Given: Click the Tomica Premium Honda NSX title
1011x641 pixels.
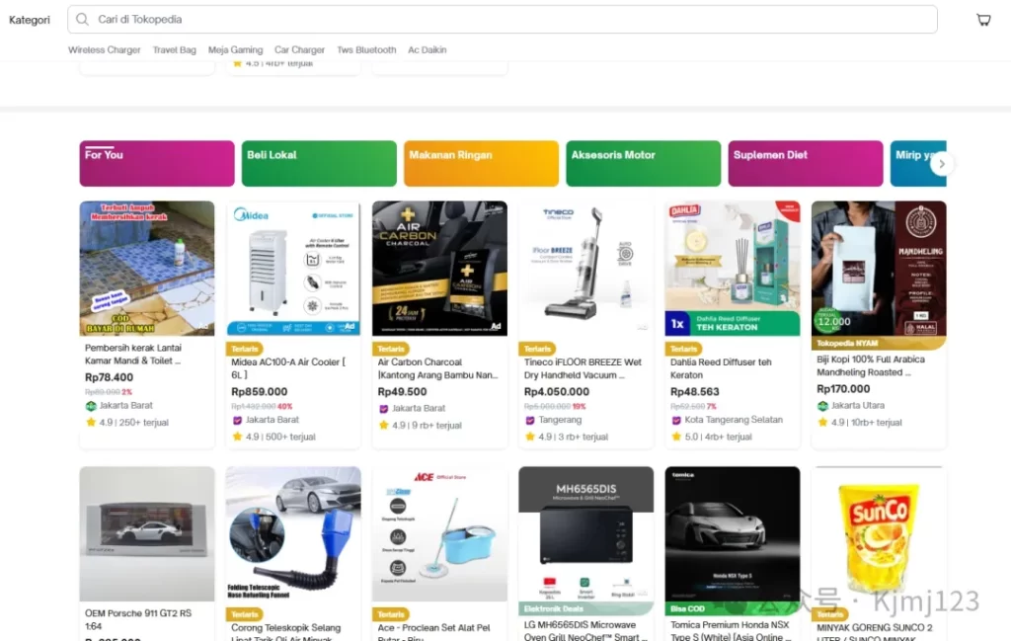Looking at the screenshot, I should [732, 630].
